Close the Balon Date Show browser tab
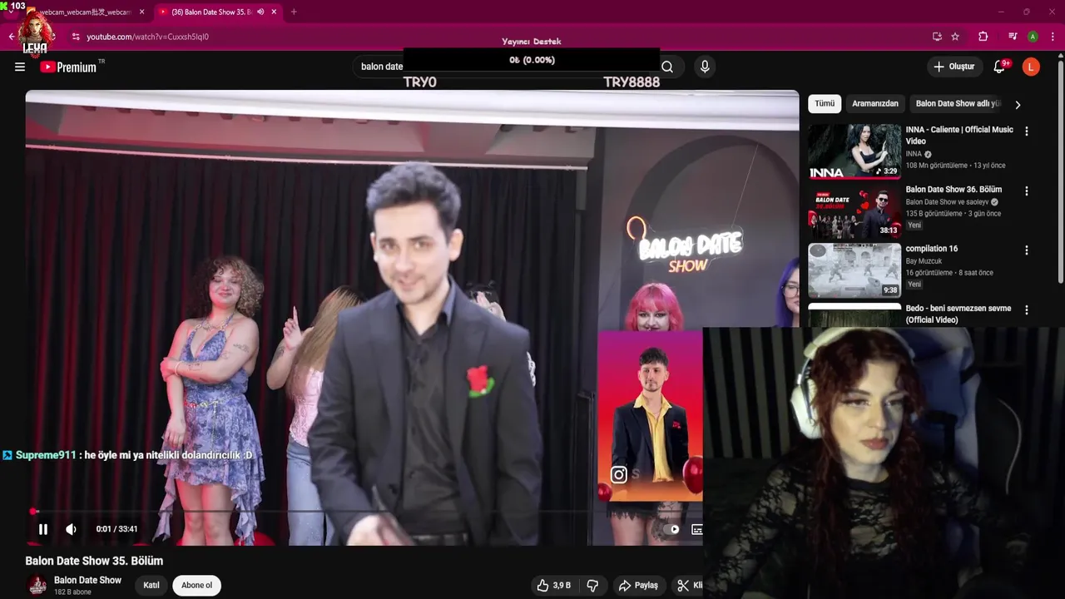 click(274, 12)
